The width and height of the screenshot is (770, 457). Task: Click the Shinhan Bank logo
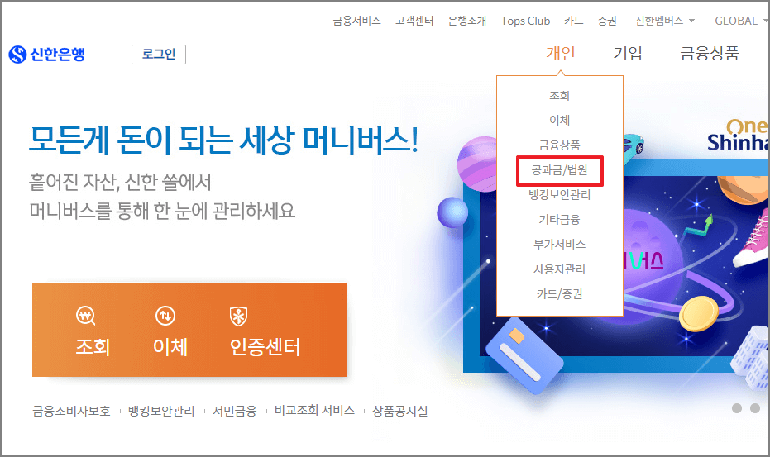46,54
